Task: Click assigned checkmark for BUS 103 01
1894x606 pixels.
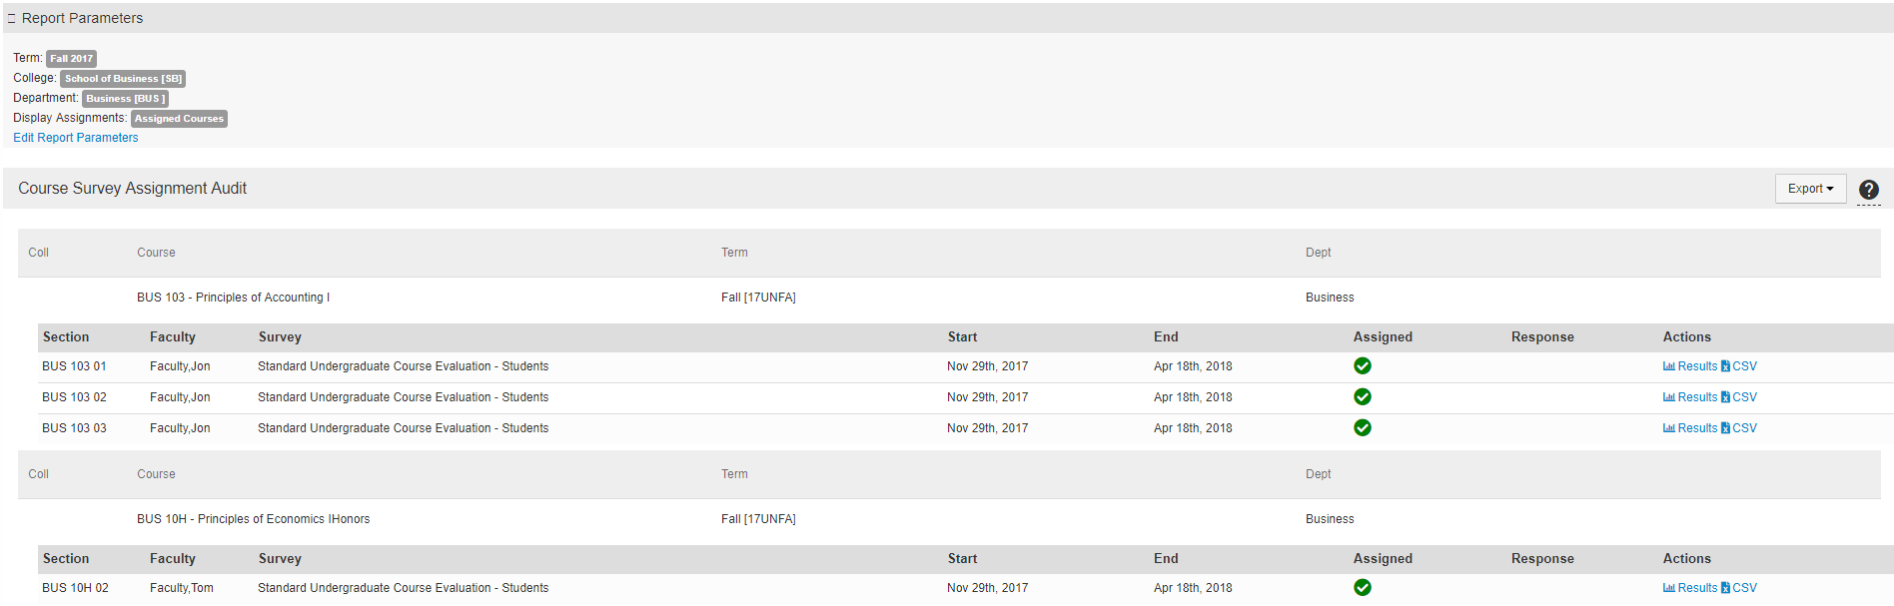Action: click(1363, 366)
